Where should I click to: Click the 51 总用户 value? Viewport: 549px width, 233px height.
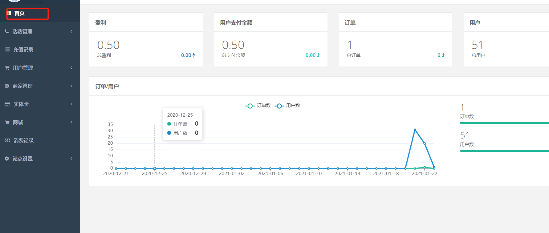point(478,45)
